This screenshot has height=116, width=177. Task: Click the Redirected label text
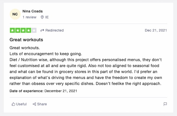(x=54, y=30)
